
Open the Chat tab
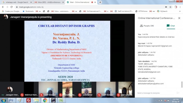171,26
